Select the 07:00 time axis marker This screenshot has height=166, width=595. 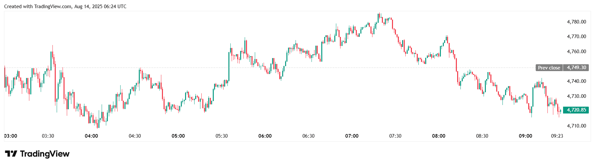352,136
